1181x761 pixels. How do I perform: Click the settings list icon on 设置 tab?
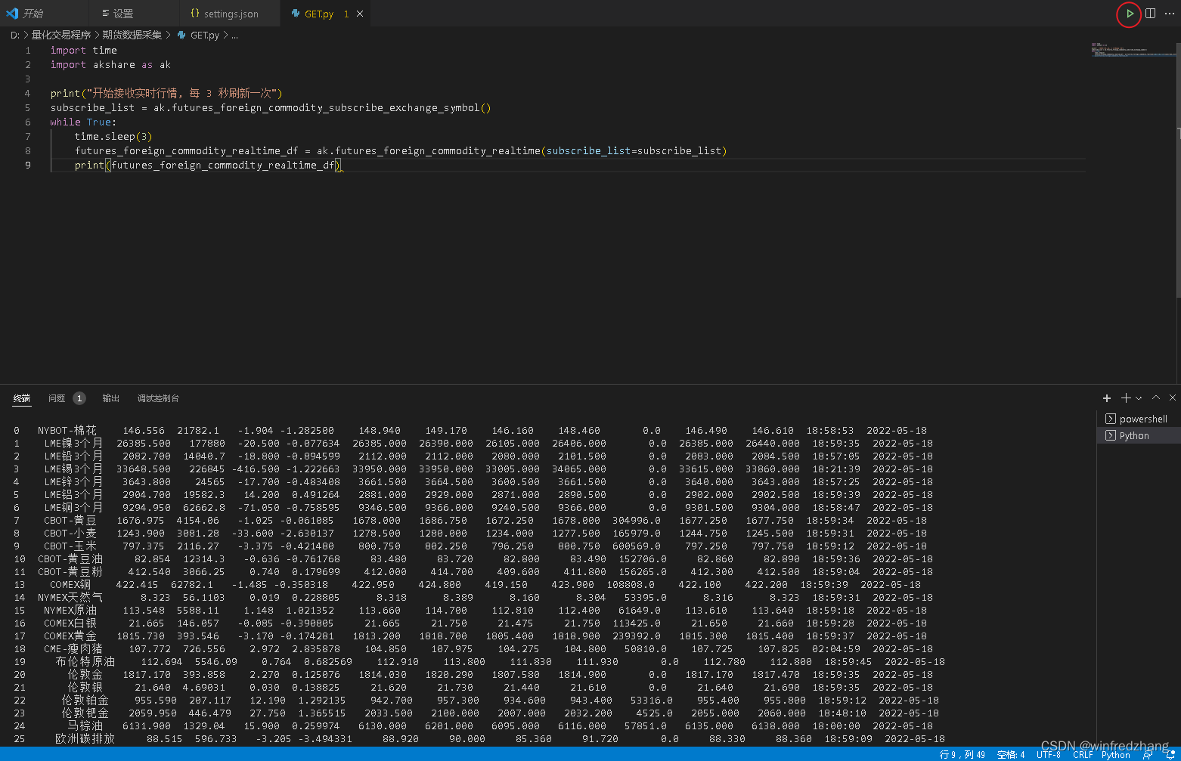(x=105, y=14)
